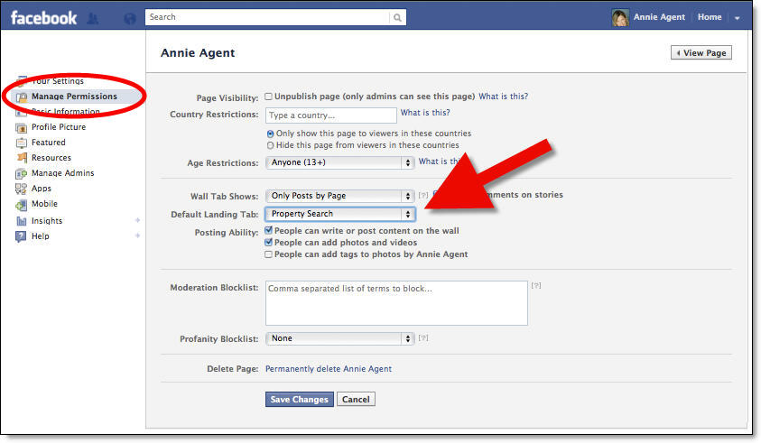Open Apps in sidebar
This screenshot has height=443, width=761.
pyautogui.click(x=42, y=189)
